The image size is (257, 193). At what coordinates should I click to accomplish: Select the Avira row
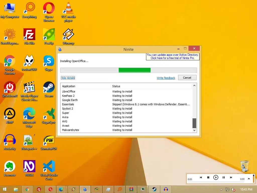[x=126, y=117]
